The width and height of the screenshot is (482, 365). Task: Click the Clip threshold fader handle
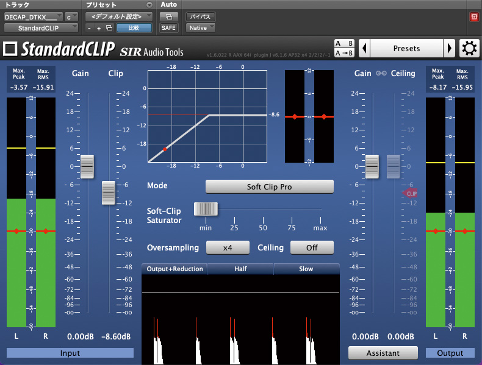tap(109, 193)
